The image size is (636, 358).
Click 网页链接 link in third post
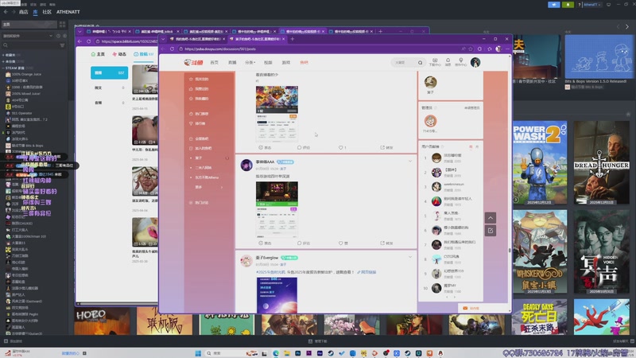[x=366, y=272]
